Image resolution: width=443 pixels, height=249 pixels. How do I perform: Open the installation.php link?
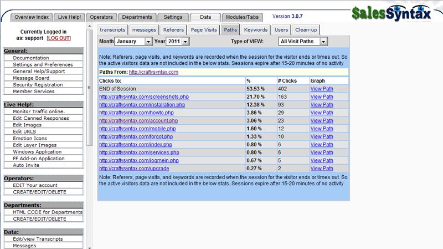(142, 105)
